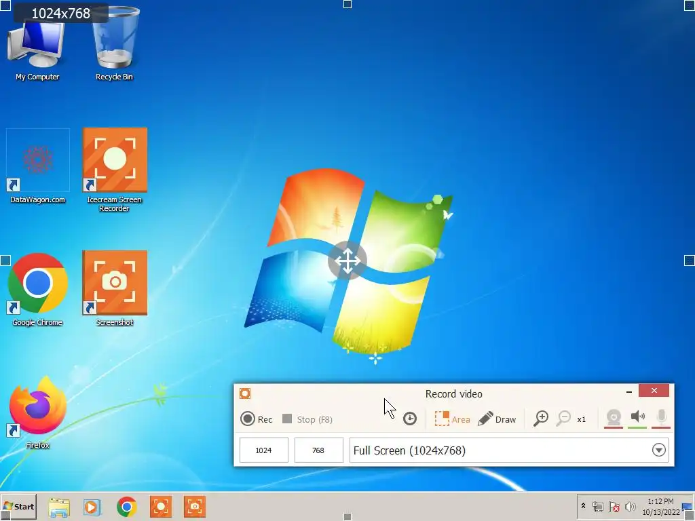This screenshot has height=521, width=695.
Task: Click Icecream Screen Recorder taskbar icon
Action: (160, 507)
